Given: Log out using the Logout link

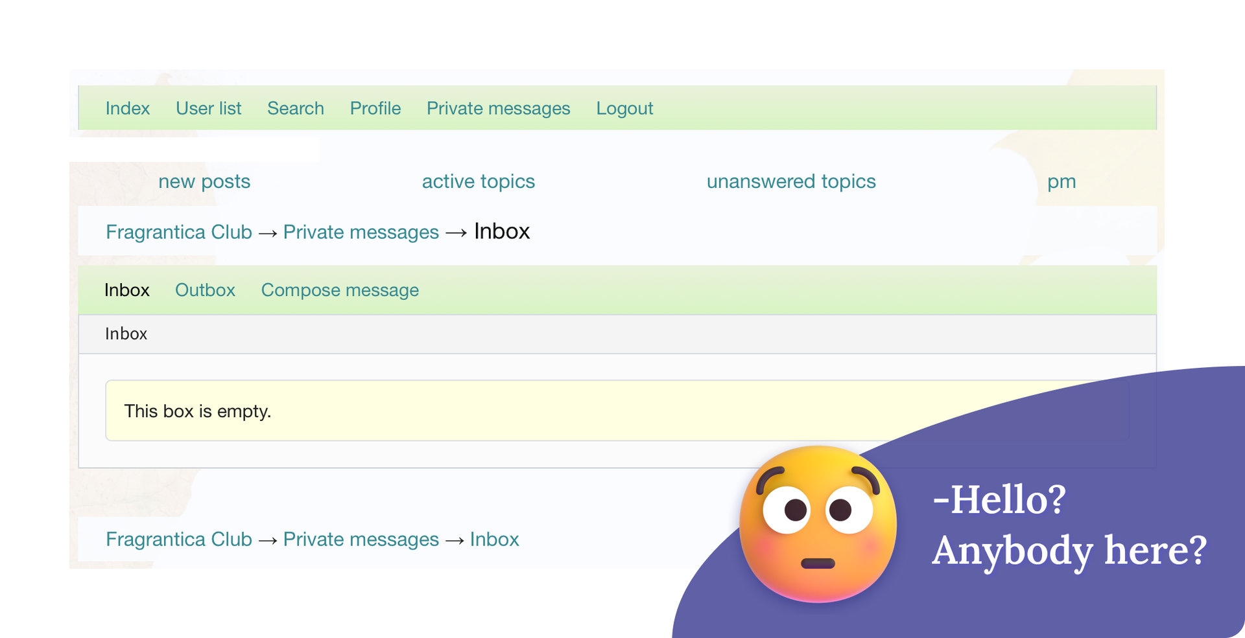Looking at the screenshot, I should [624, 108].
